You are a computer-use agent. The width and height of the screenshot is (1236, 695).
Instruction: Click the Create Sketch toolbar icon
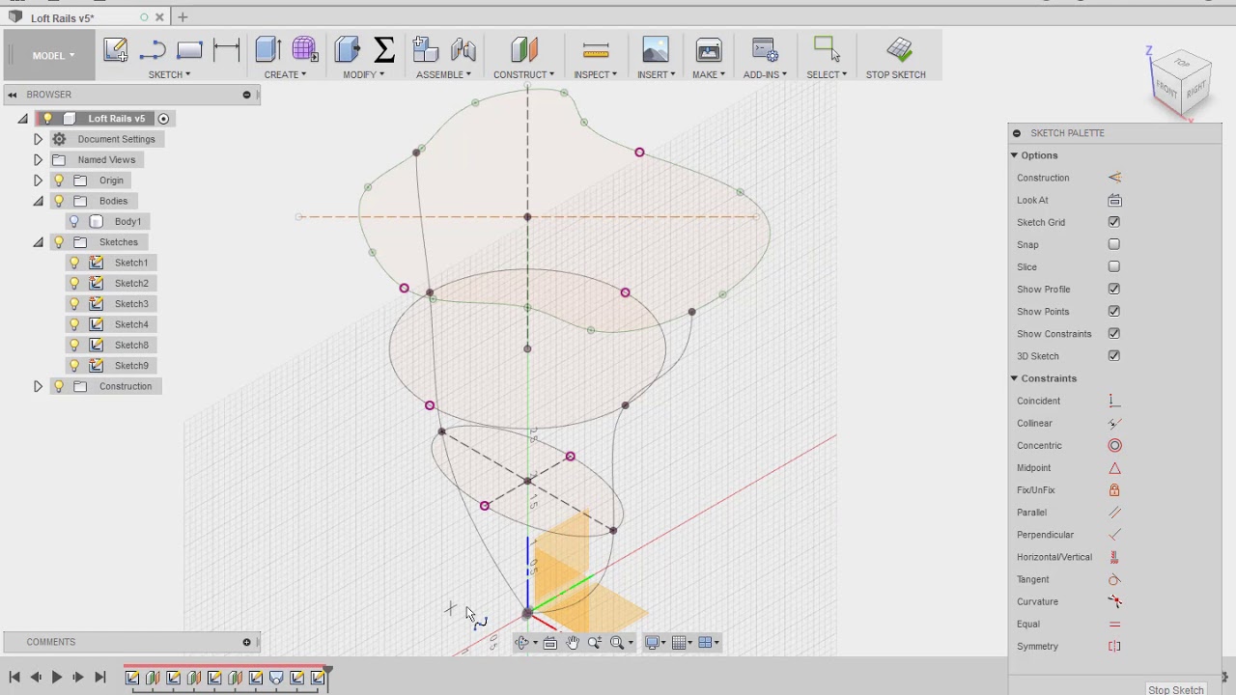click(x=116, y=49)
